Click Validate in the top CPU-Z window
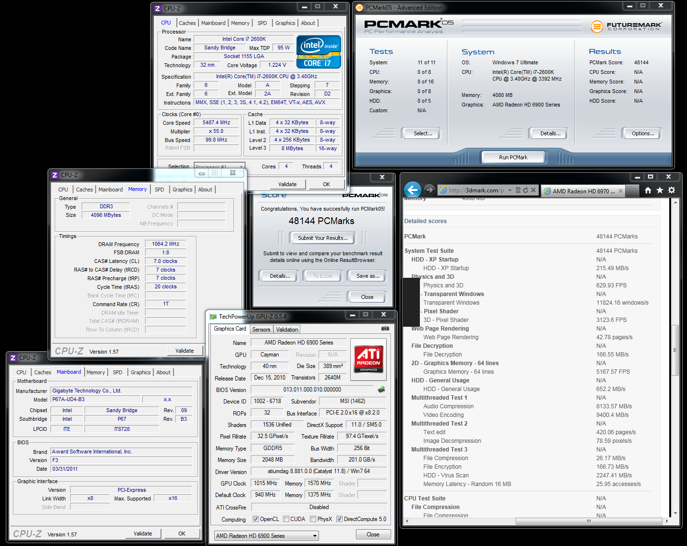The width and height of the screenshot is (687, 546). coord(287,184)
